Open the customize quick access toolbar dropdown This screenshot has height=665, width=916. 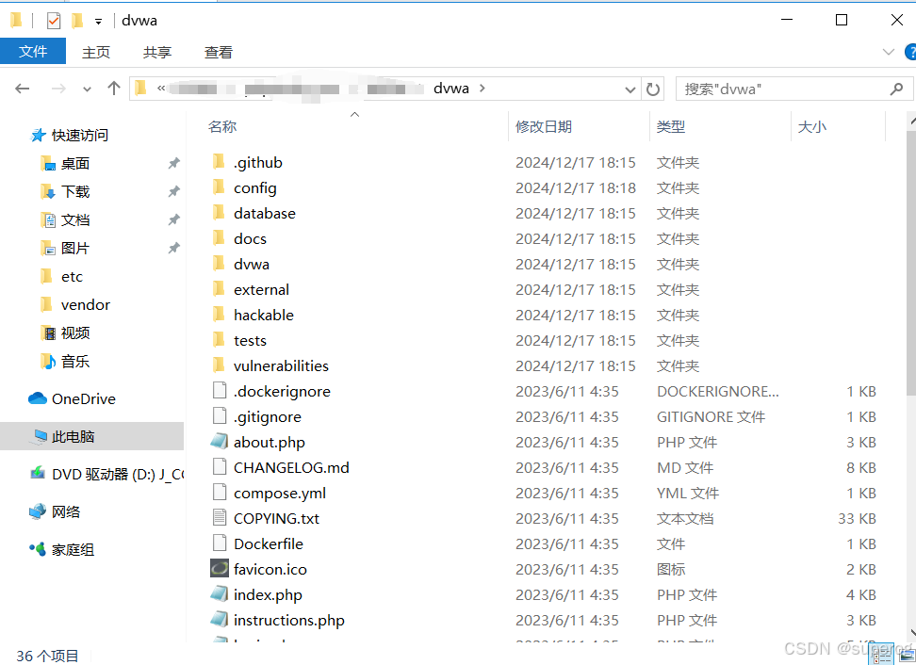[98, 23]
